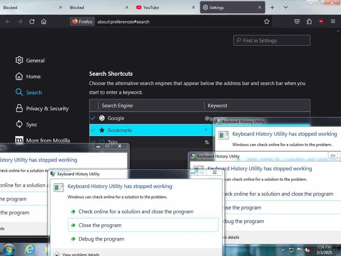Click the Keyword column header
This screenshot has height=256, width=341.
click(x=217, y=106)
